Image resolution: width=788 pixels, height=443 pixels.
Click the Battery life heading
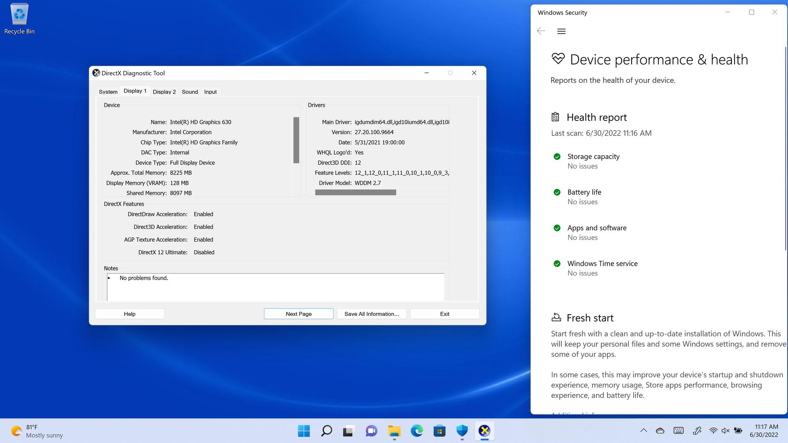tap(584, 192)
